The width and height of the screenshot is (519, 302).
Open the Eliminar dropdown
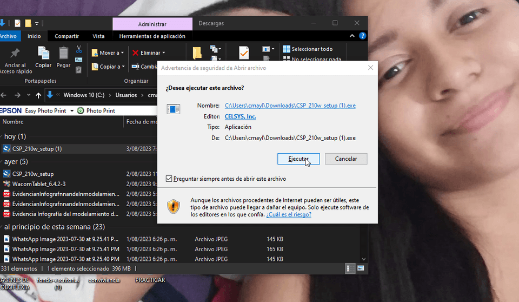(x=149, y=52)
